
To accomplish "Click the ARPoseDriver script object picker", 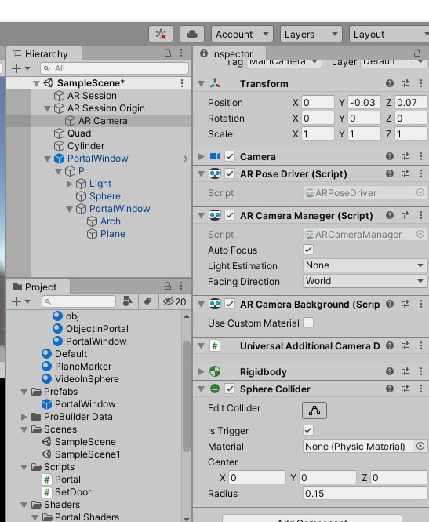I will pos(420,192).
